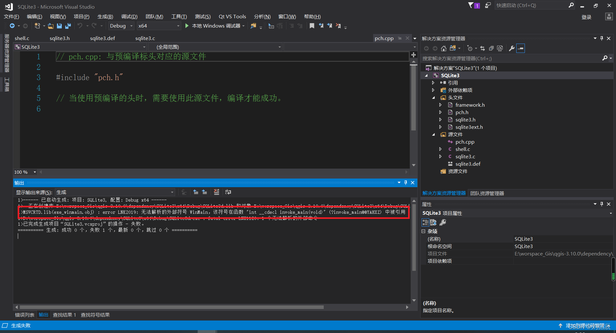Click the Quick Launch search box
Image resolution: width=616 pixels, height=333 pixels.
click(531, 5)
